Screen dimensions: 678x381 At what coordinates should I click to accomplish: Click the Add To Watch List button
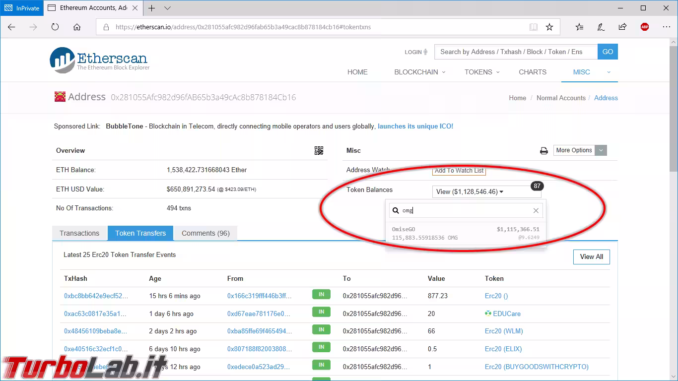pos(459,171)
